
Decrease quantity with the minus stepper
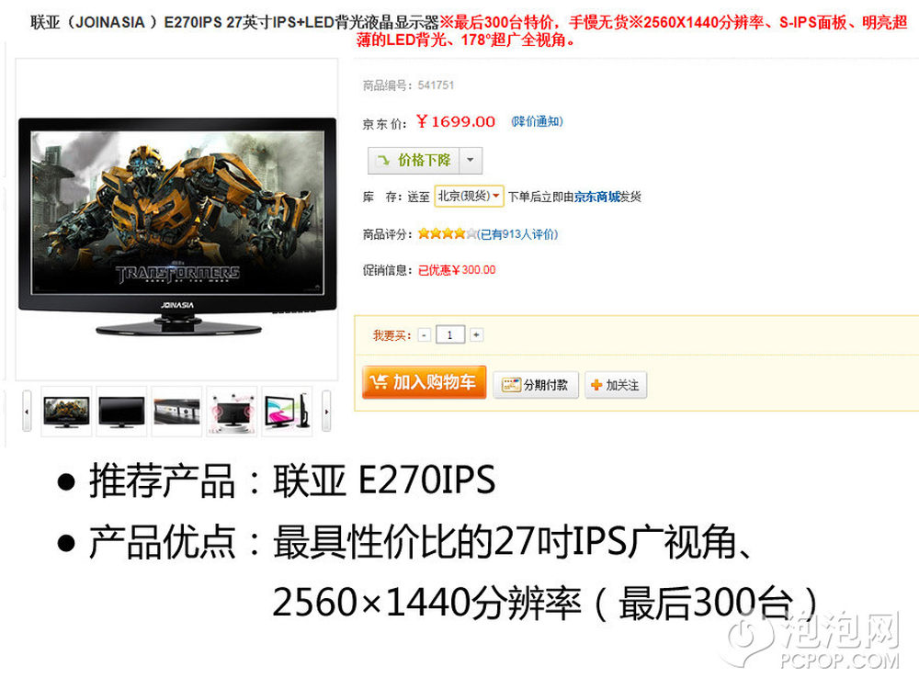[425, 335]
